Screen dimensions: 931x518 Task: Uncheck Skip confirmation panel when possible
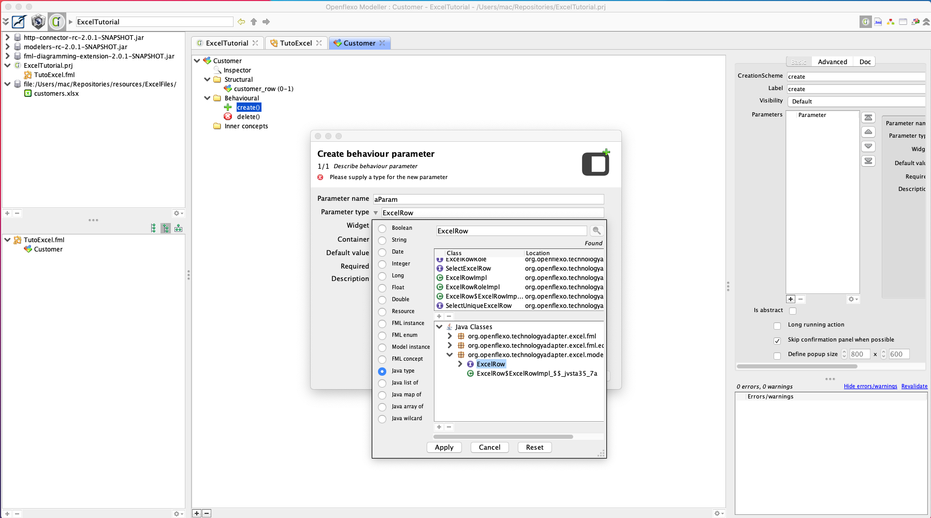[777, 341]
